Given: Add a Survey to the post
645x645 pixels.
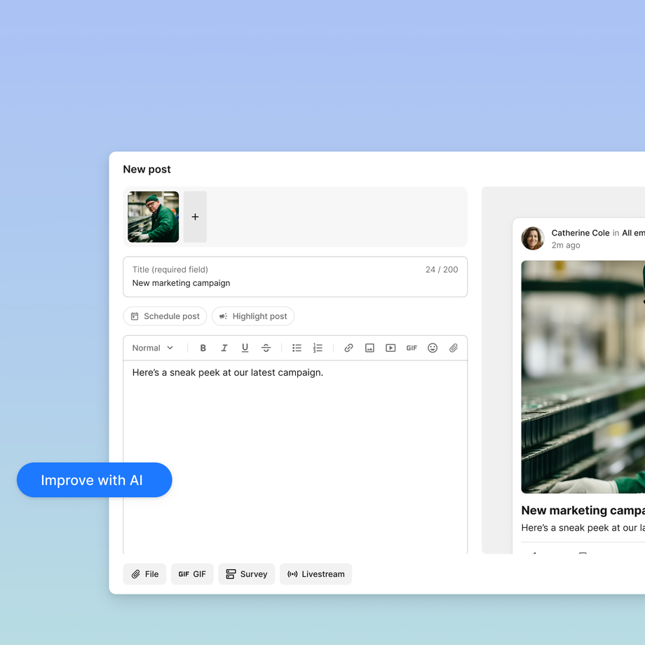Looking at the screenshot, I should tap(246, 573).
